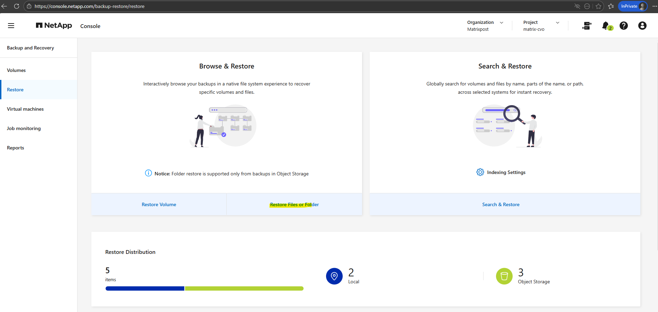Click the browser address bar URL
This screenshot has height=312, width=658.
tap(90, 6)
